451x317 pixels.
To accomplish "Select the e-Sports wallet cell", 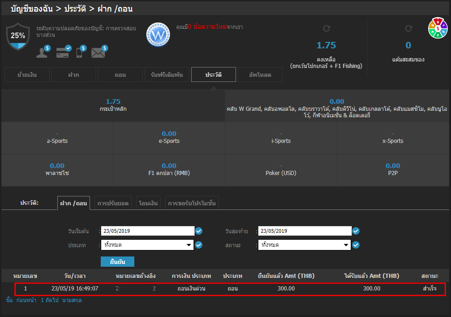I will click(169, 137).
